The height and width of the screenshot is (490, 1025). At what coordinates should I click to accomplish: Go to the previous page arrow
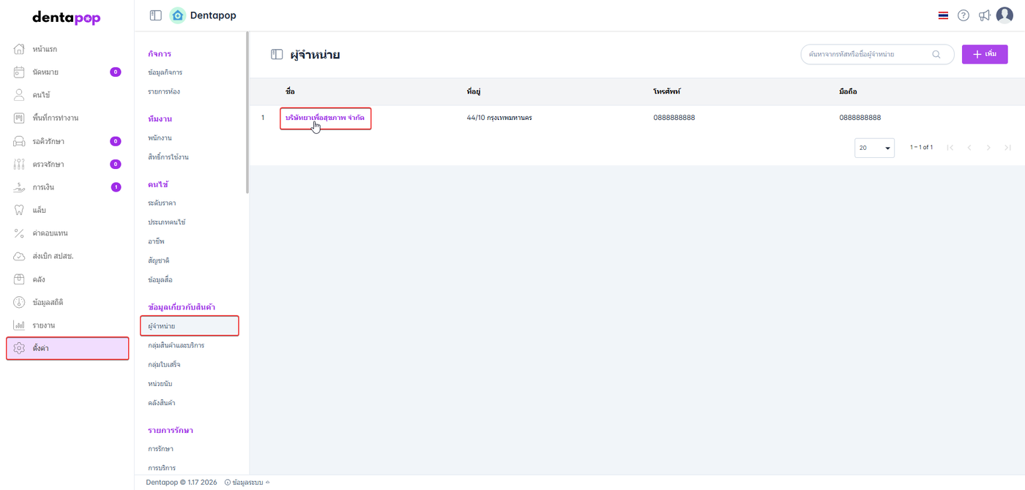point(969,148)
